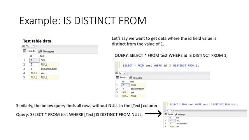Select documentation cell in Test table data
This screenshot has height=140, width=249.
(x=49, y=69)
